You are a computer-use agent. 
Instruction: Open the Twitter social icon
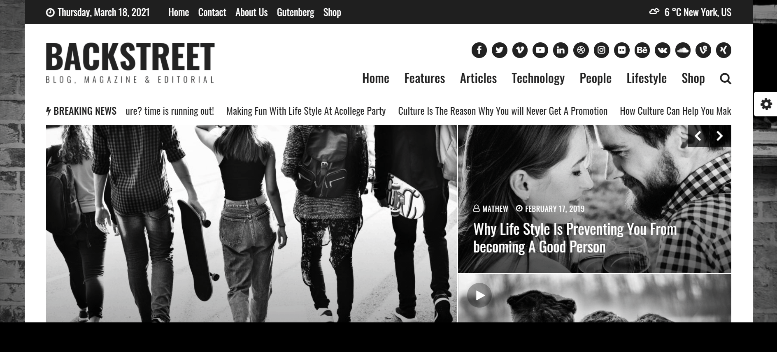tap(500, 50)
